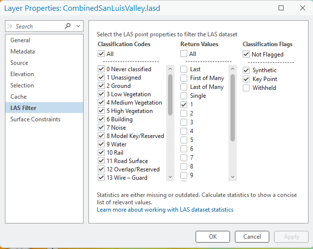313x249 pixels.
Task: Uncheck 0 Never classified code
Action: pyautogui.click(x=101, y=69)
